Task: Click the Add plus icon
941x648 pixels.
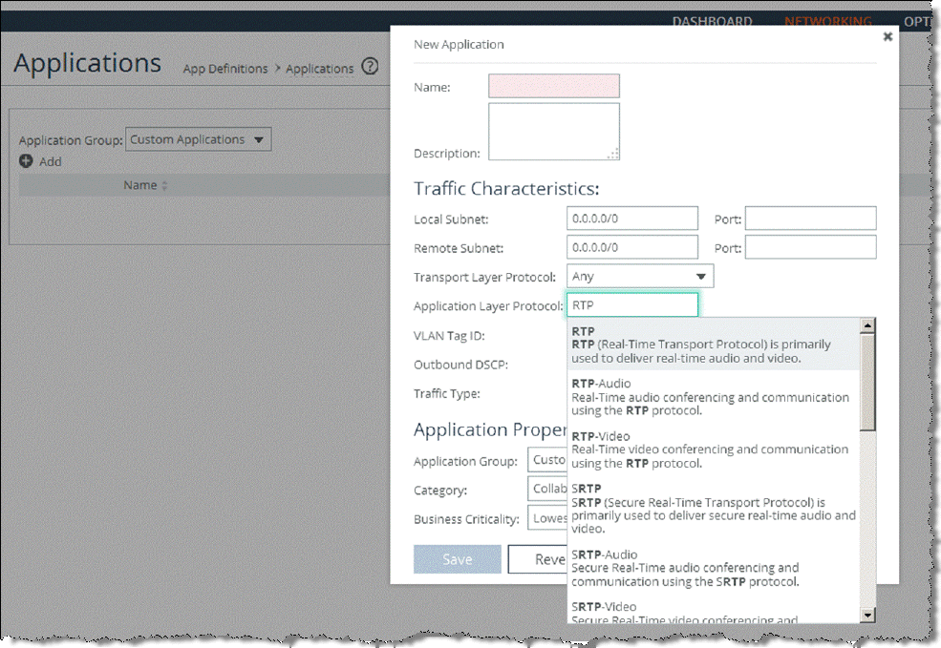Action: [27, 161]
